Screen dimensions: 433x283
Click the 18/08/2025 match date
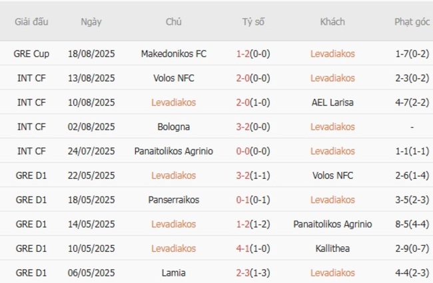click(91, 54)
